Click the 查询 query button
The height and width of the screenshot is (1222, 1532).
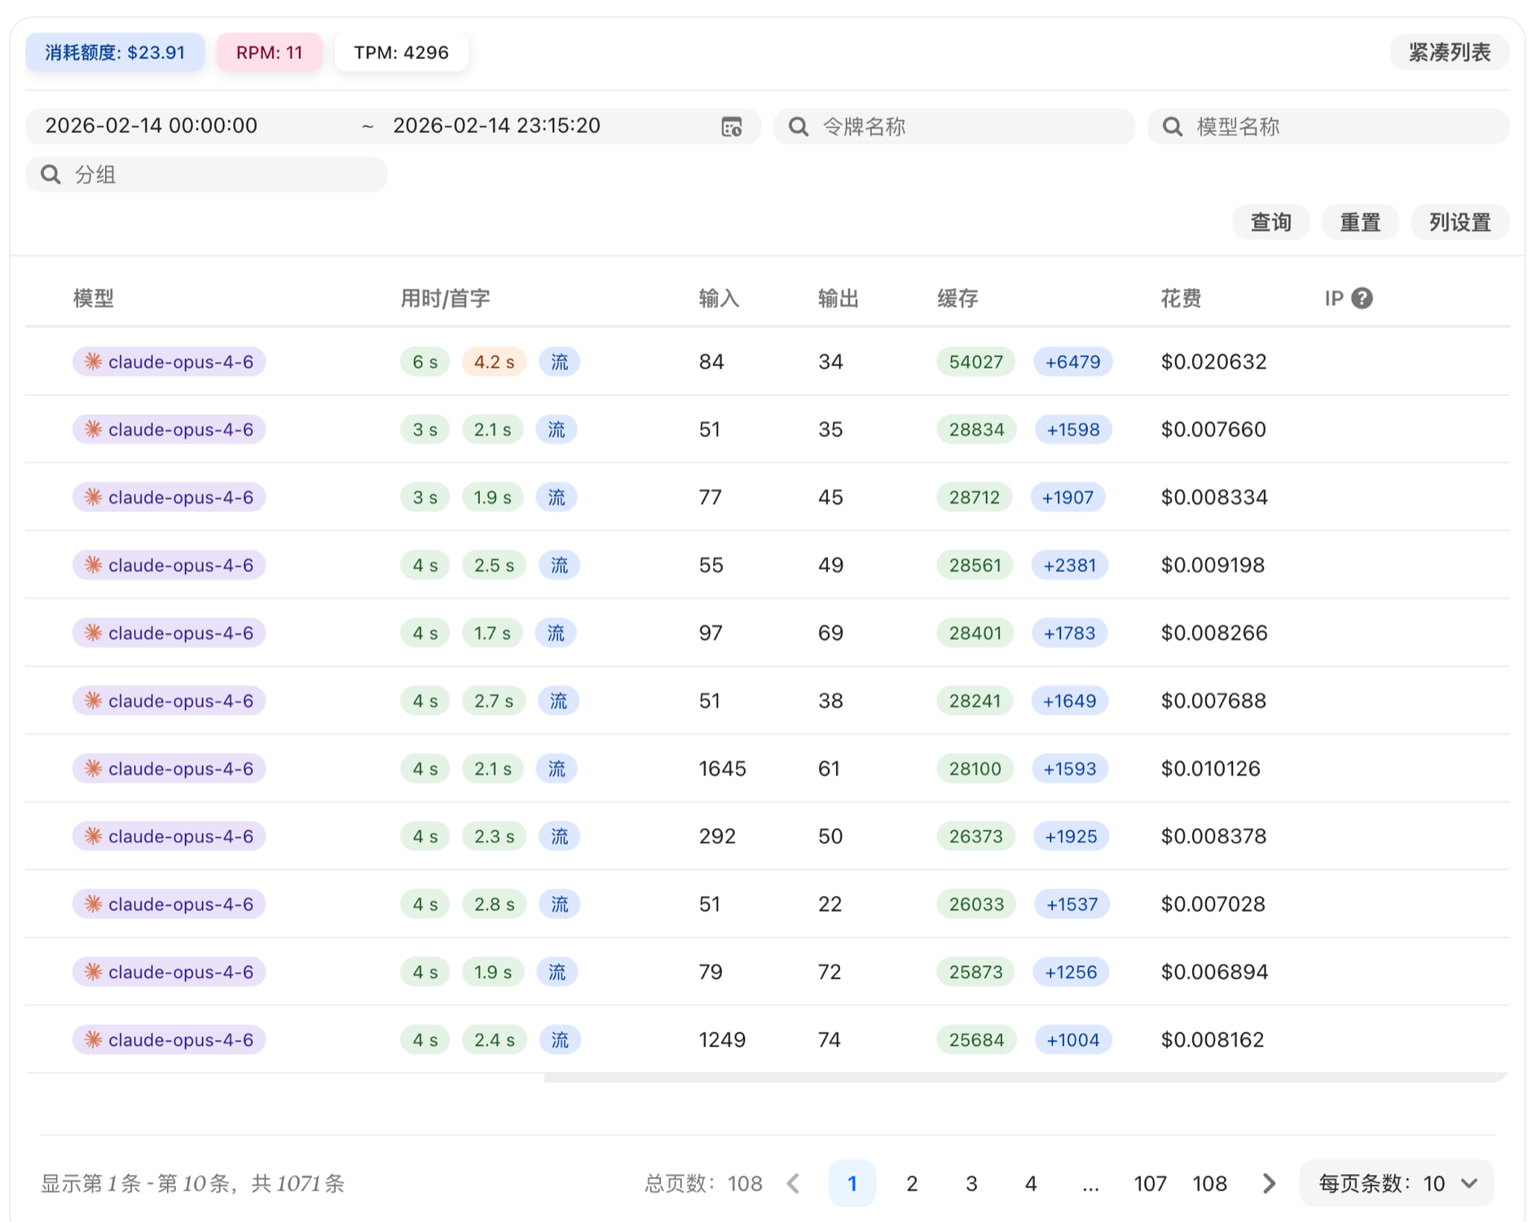point(1270,223)
